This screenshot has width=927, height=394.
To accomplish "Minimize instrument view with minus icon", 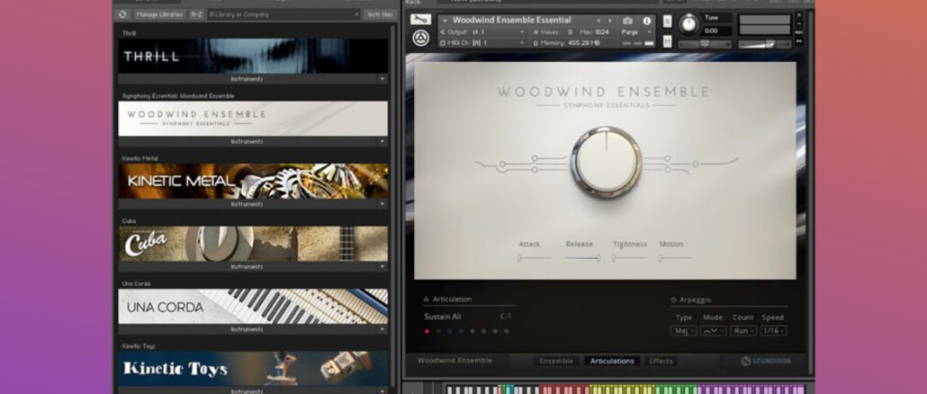I will pyautogui.click(x=799, y=23).
